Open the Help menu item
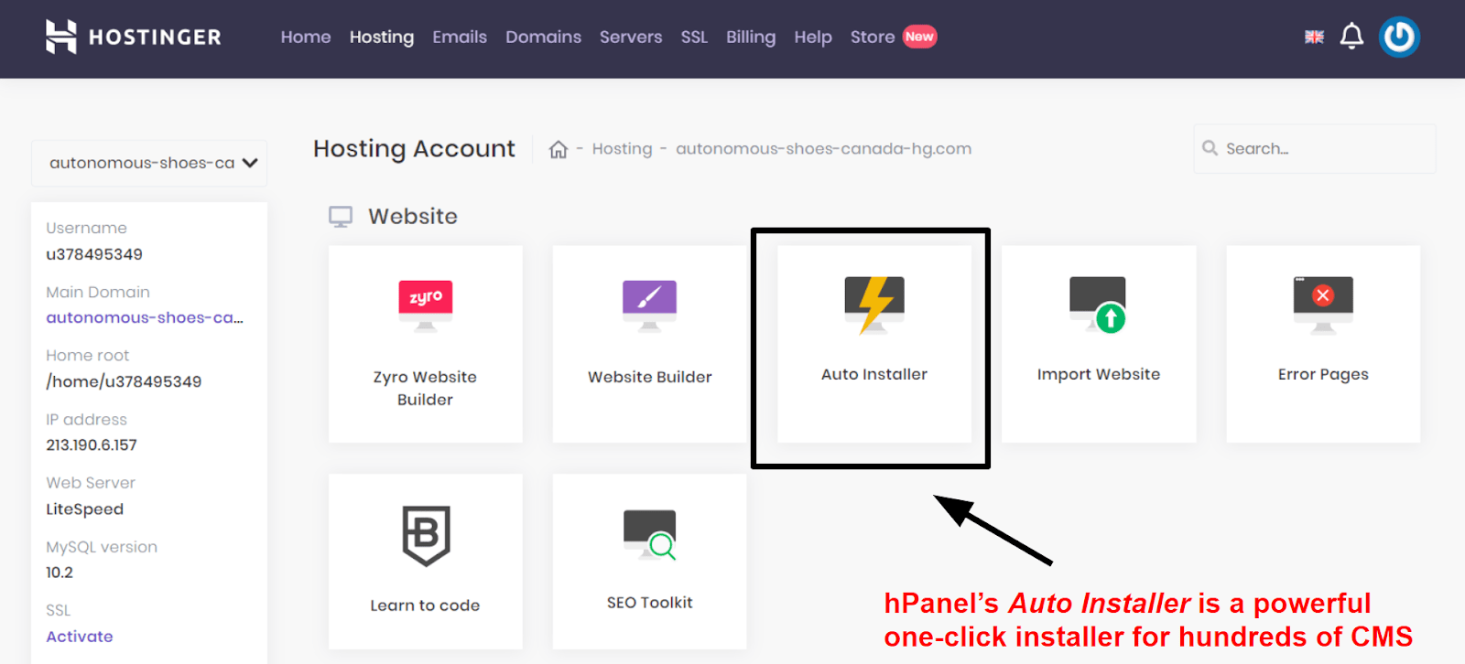 813,37
